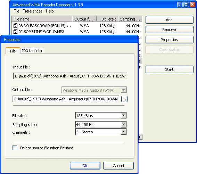Screen dimensions: 197x174
Task: Browse for output file with ... button
Action: pos(124,99)
